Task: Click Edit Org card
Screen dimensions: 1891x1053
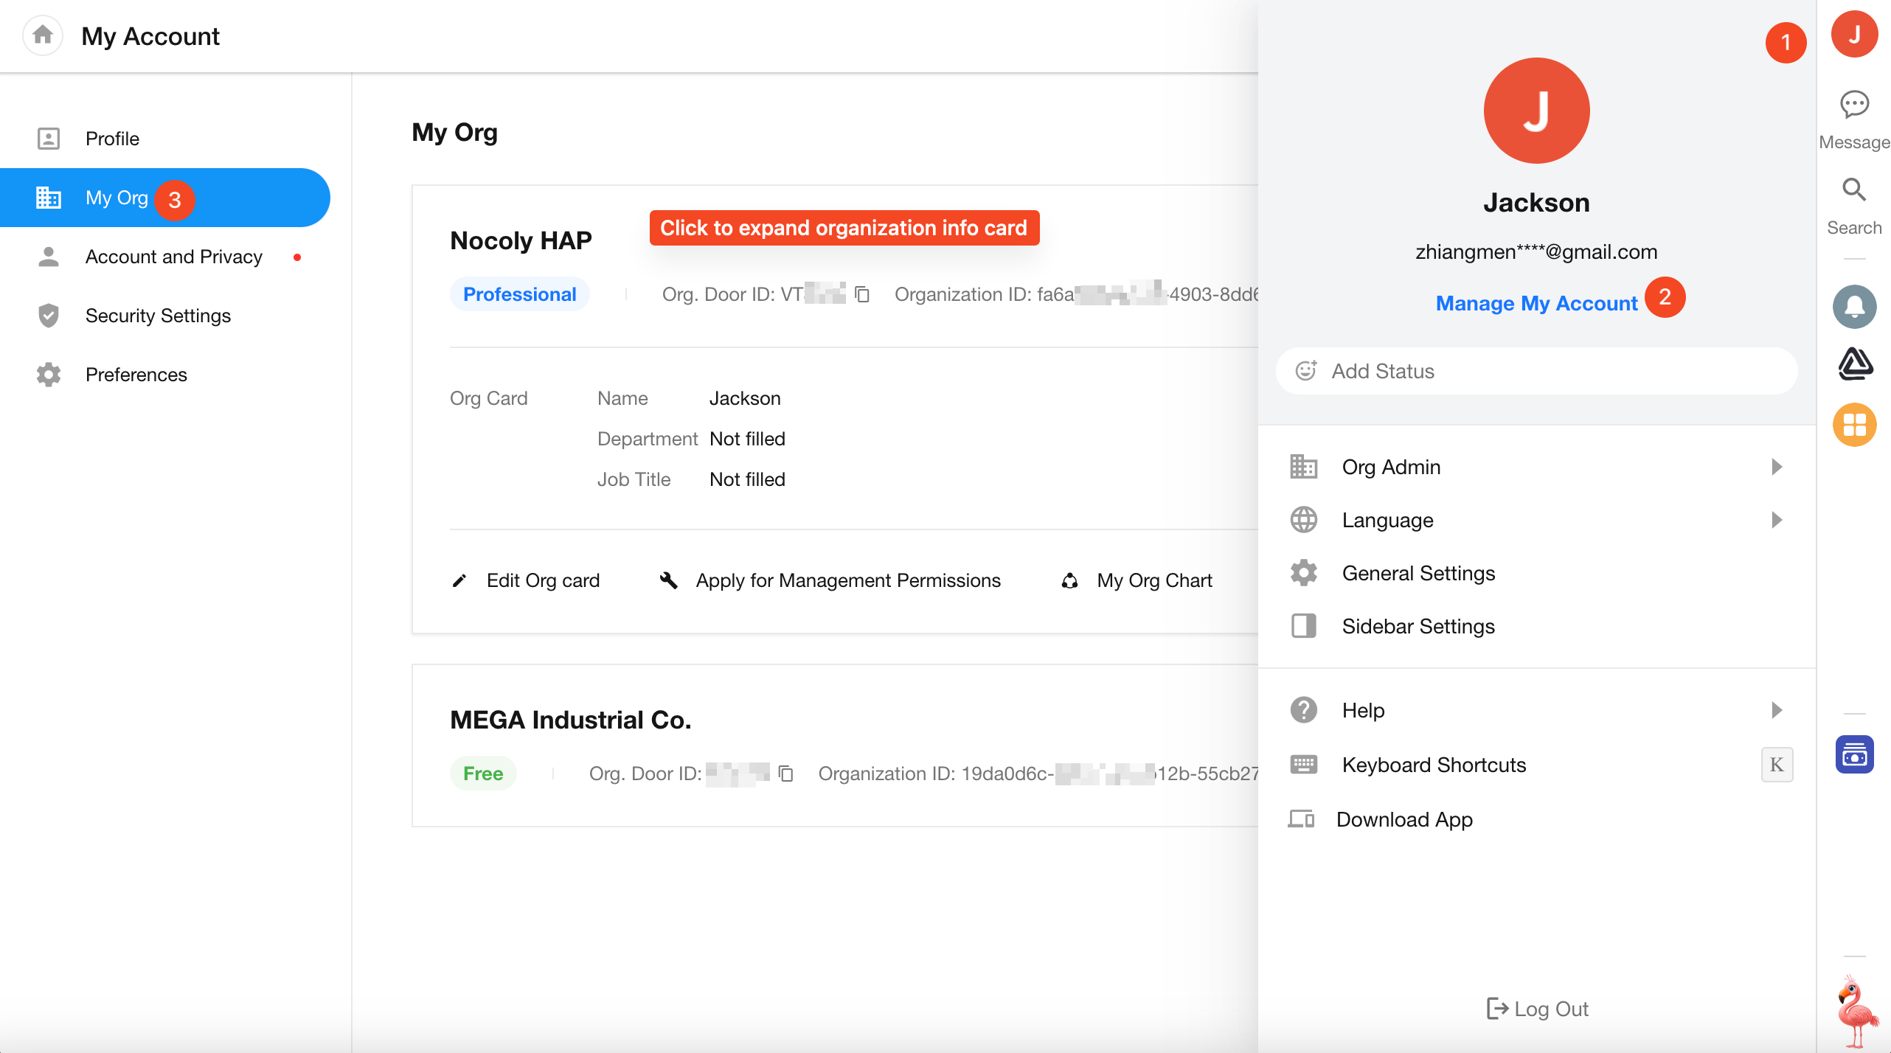Action: click(543, 580)
